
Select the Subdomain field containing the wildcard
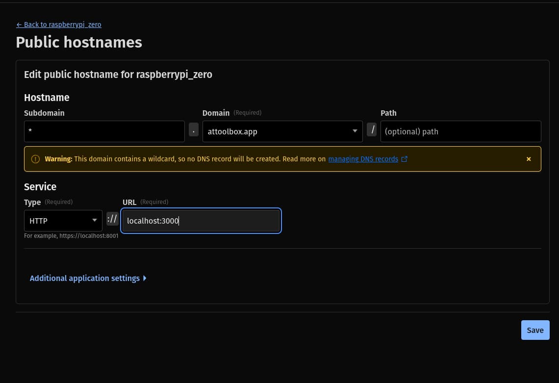(x=104, y=131)
